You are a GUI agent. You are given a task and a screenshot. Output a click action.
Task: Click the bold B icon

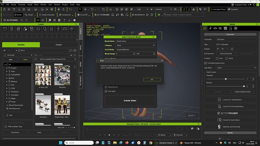coord(59,20)
